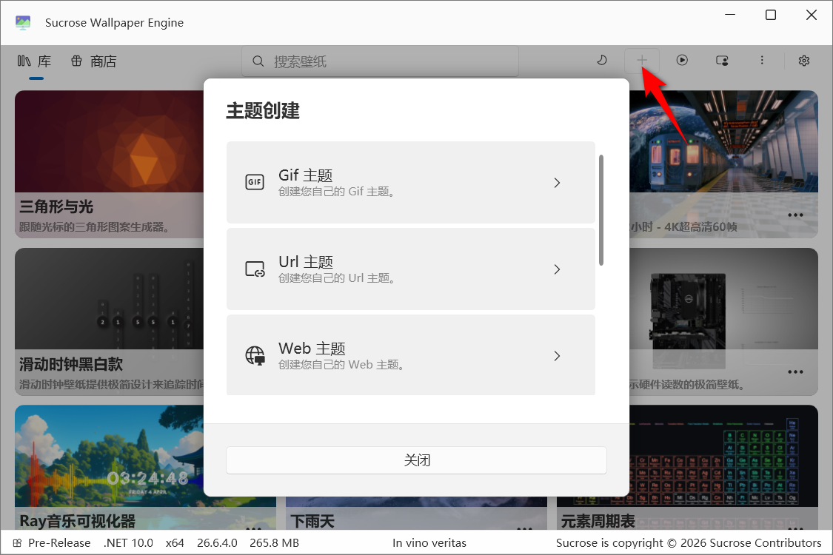Image resolution: width=833 pixels, height=555 pixels.
Task: Click the Sucrose app logo icon
Action: tap(23, 22)
